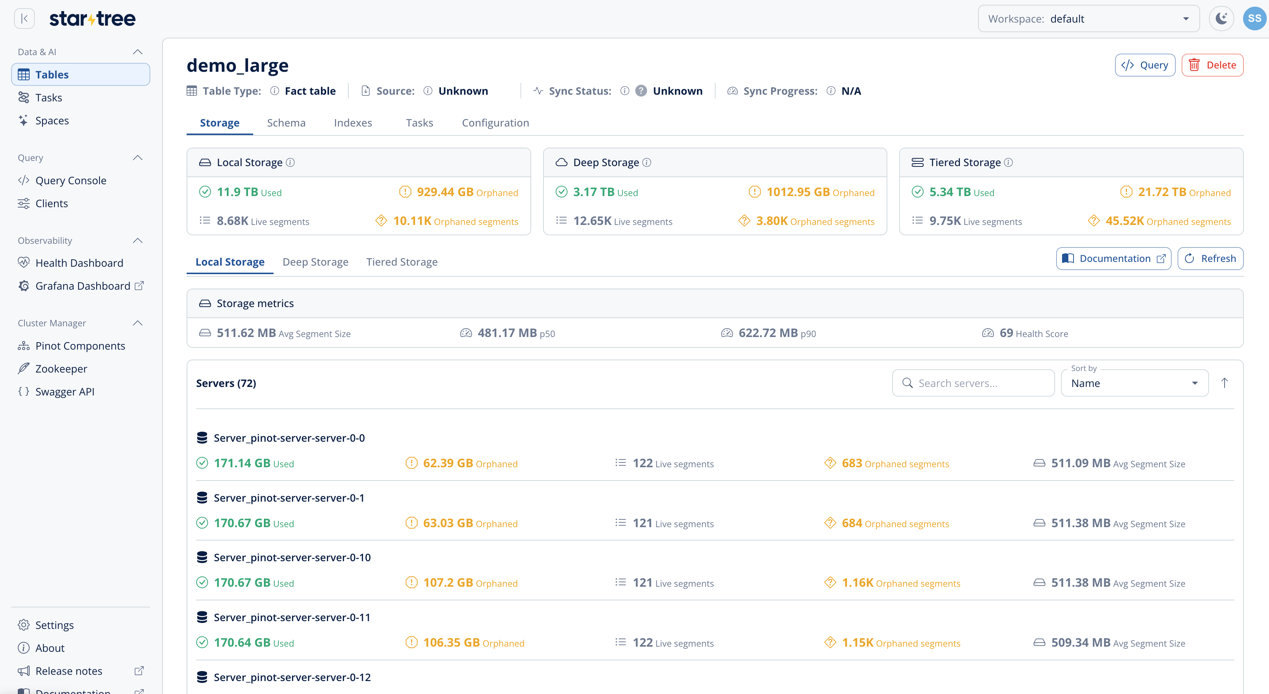The image size is (1269, 694).
Task: Click database icon of Server_pinot-server-server-0-0
Action: (202, 438)
